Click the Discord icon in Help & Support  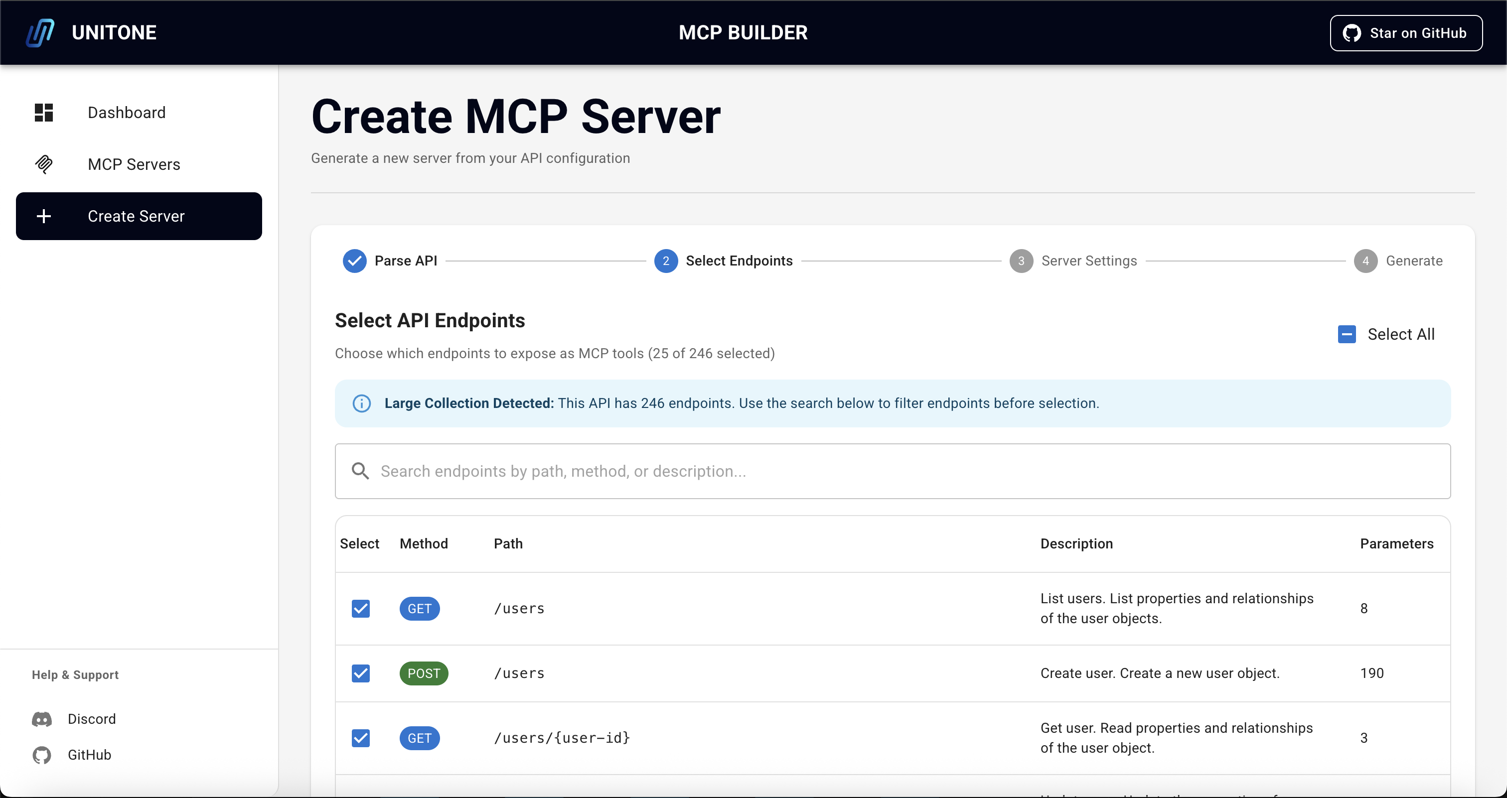click(x=41, y=719)
